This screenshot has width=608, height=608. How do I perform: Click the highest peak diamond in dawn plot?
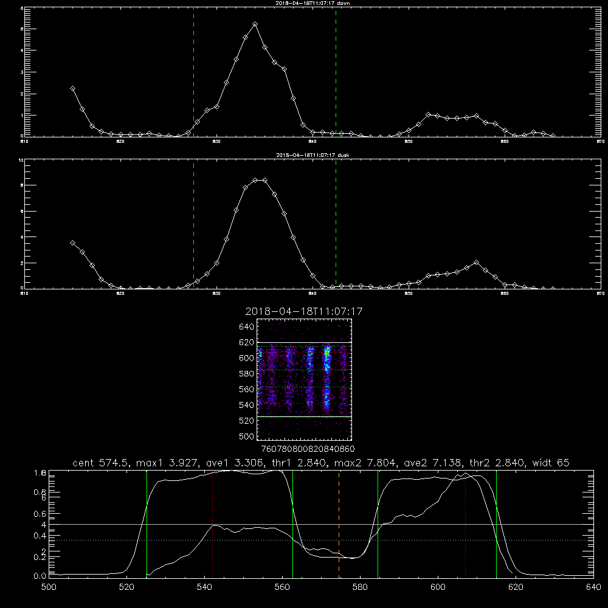point(255,24)
